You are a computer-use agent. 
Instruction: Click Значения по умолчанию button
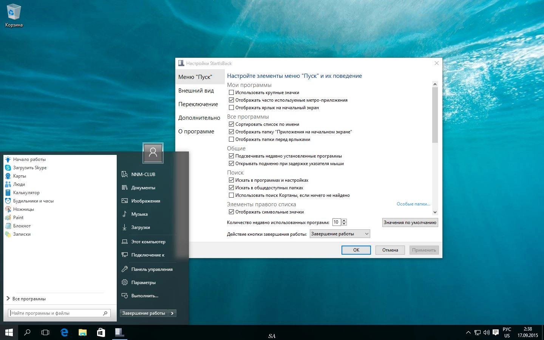pos(410,223)
